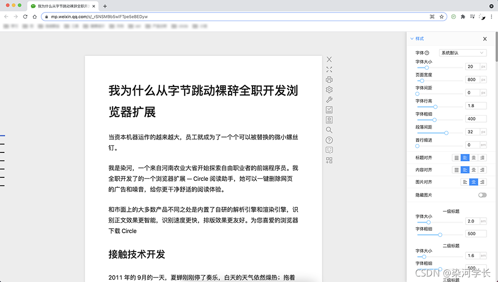Close the 样式 style panel
Viewport: 498px width, 282px height.
click(x=485, y=39)
